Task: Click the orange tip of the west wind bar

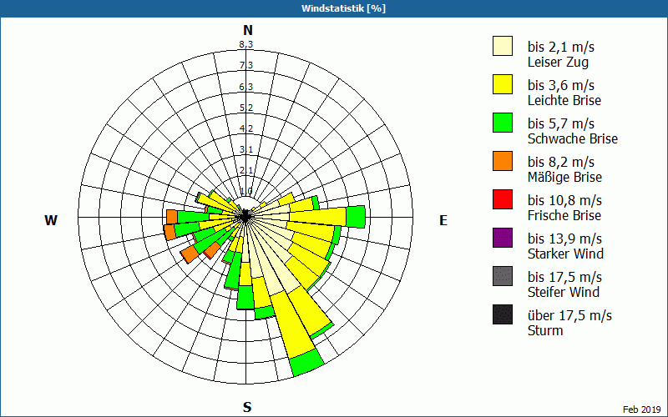Action: click(x=172, y=217)
